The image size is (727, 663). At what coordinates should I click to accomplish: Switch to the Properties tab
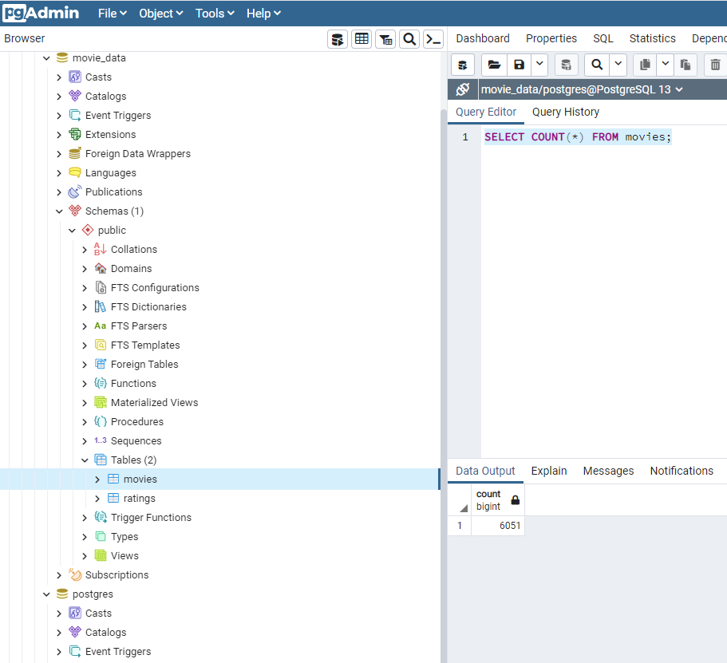551,38
